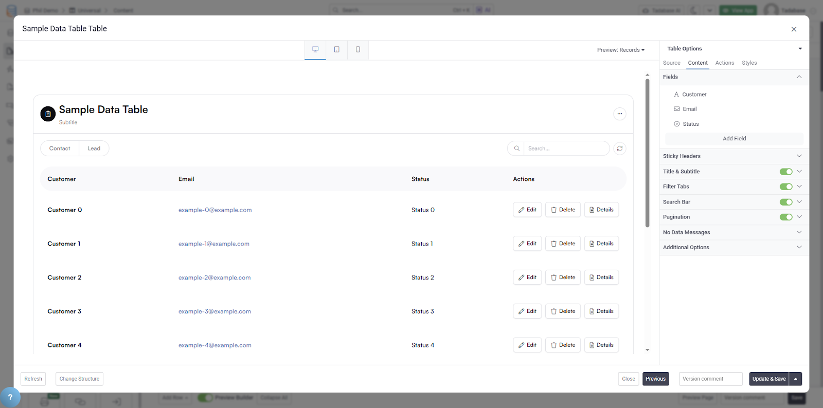Open the three-dot menu in table header
The width and height of the screenshot is (823, 408).
click(620, 114)
